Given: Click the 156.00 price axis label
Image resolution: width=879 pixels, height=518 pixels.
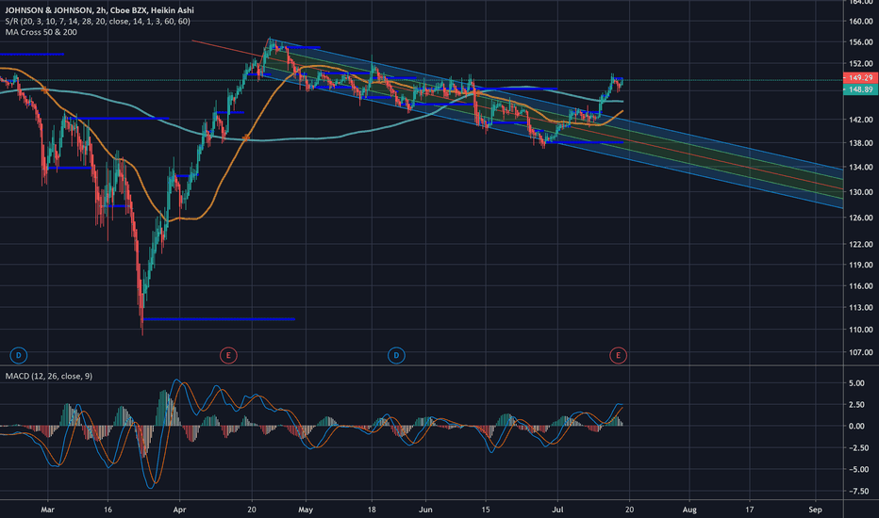Looking at the screenshot, I should click(x=860, y=42).
